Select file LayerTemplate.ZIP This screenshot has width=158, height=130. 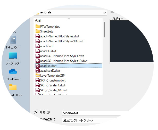52,76
